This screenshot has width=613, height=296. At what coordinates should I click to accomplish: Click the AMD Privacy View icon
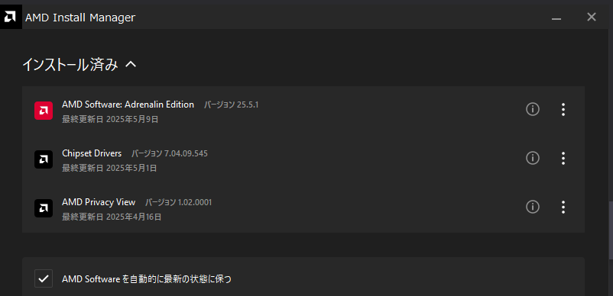click(44, 208)
